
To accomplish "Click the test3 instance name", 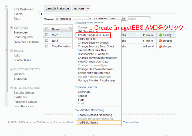I will (55, 41).
